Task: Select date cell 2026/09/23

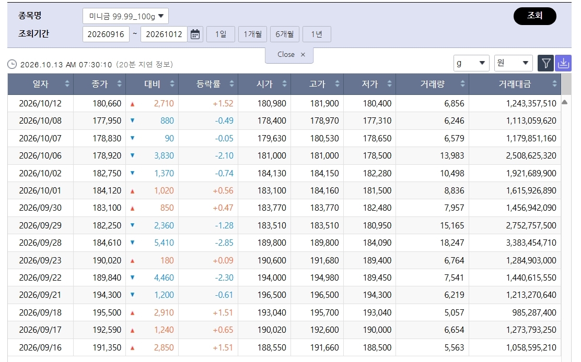Action: tap(40, 261)
